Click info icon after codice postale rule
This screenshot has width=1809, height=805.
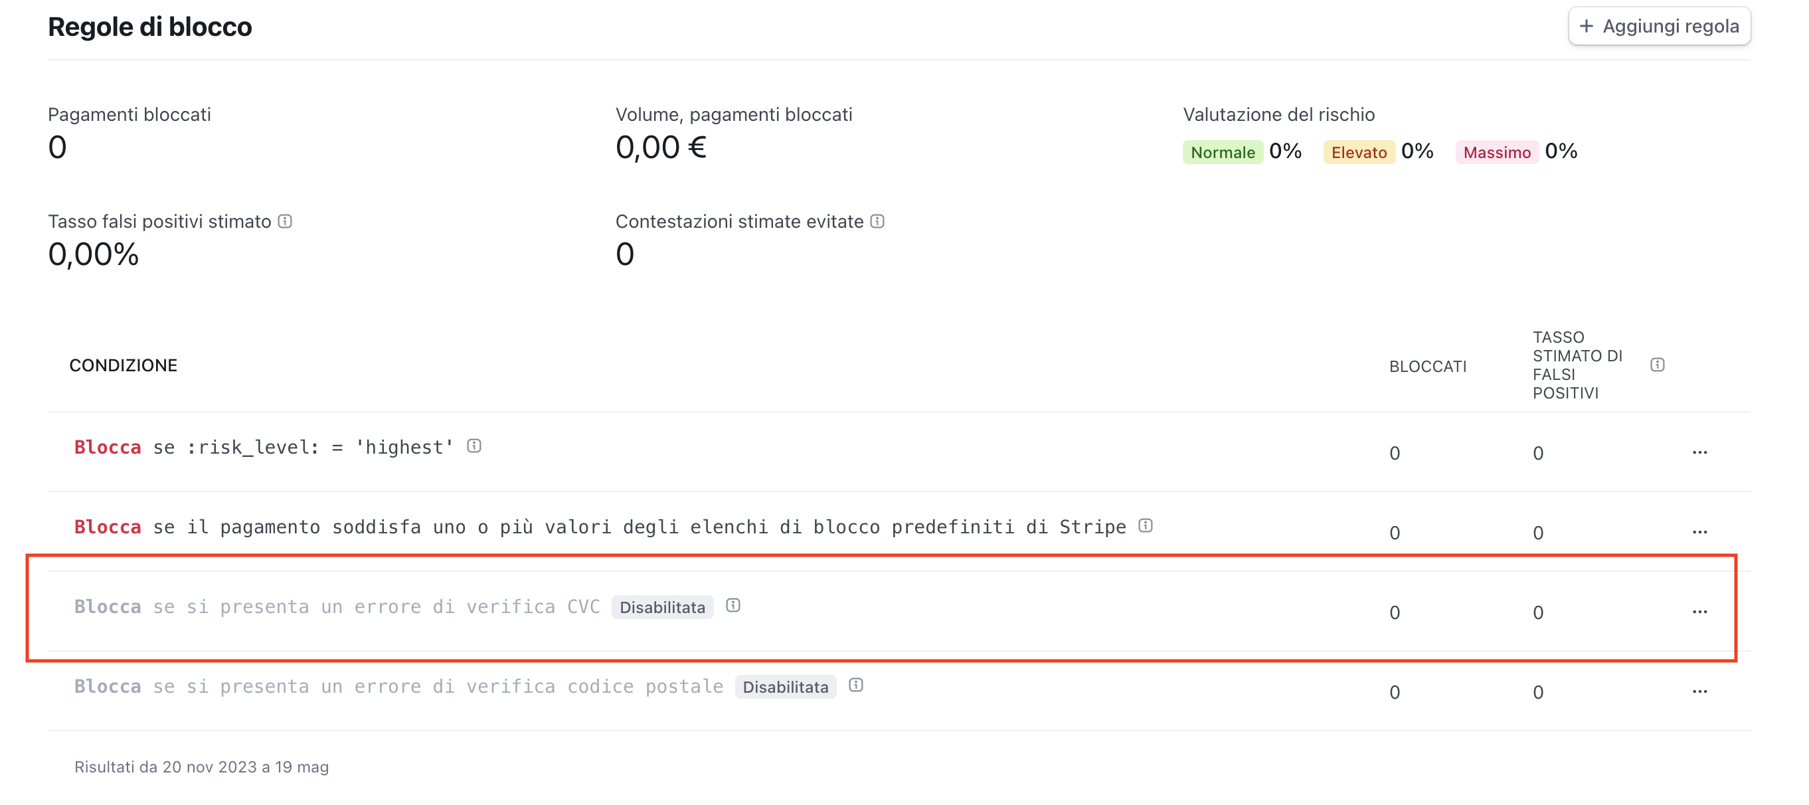pyautogui.click(x=856, y=685)
